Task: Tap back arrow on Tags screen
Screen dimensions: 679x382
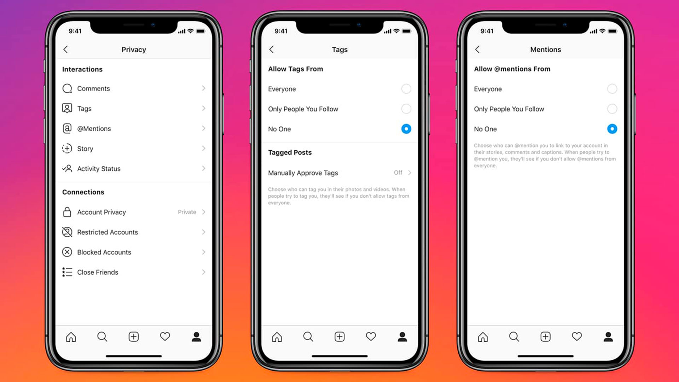Action: point(272,50)
